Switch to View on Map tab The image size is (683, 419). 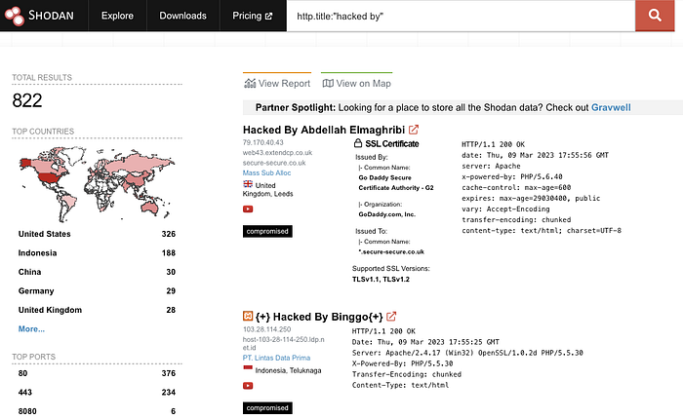tap(356, 83)
